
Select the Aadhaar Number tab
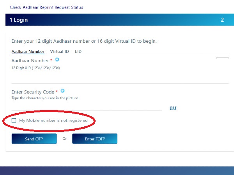pyautogui.click(x=28, y=51)
